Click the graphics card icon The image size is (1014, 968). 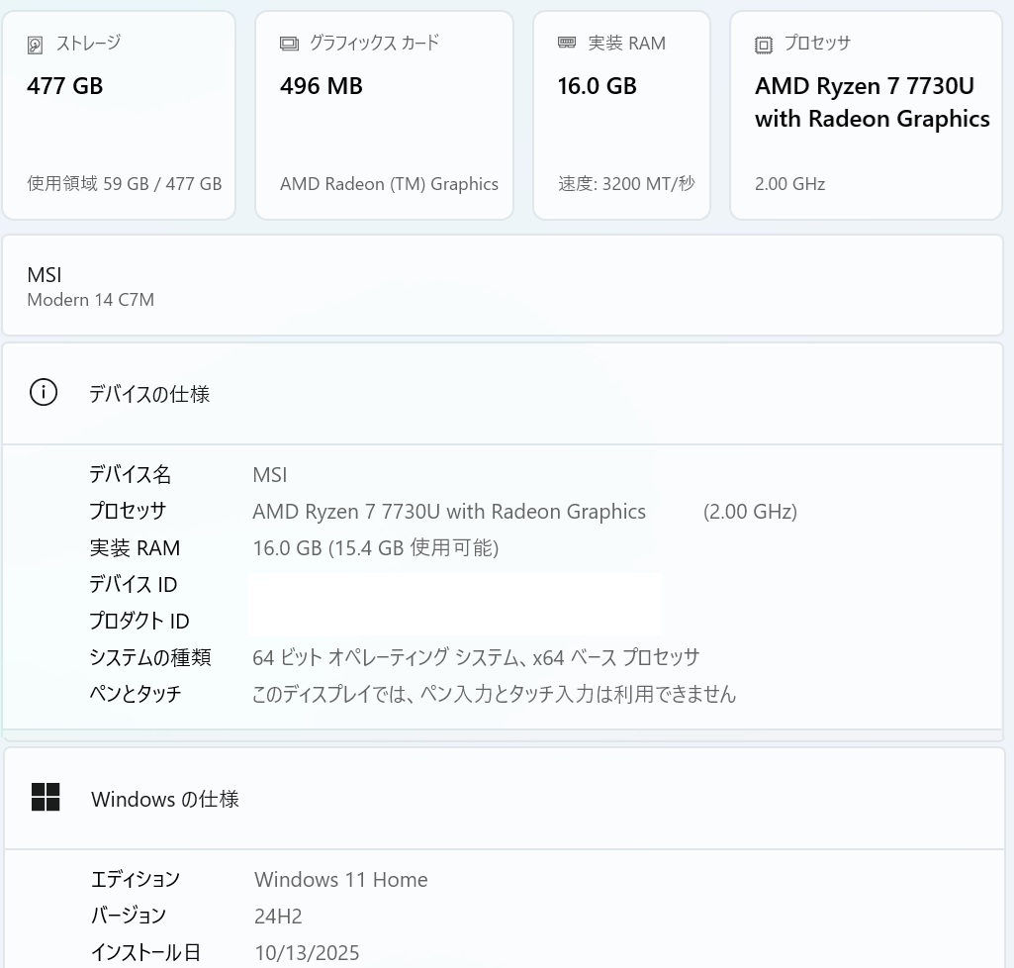[289, 44]
